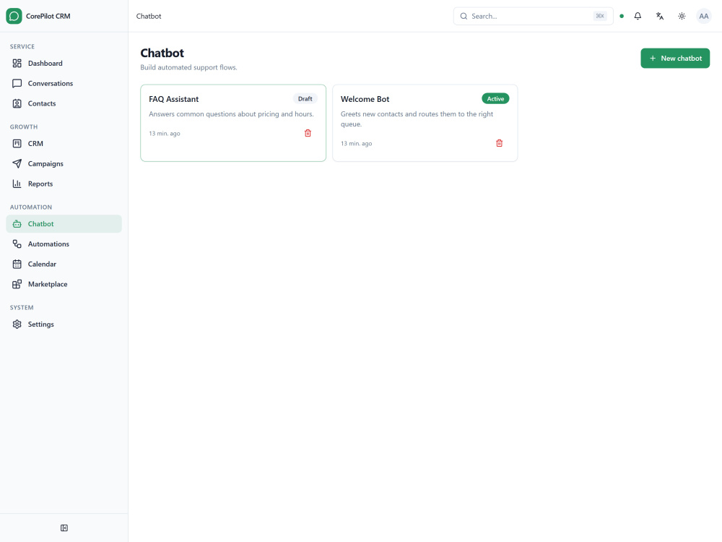Delete the FAQ Assistant chatbot

[308, 133]
